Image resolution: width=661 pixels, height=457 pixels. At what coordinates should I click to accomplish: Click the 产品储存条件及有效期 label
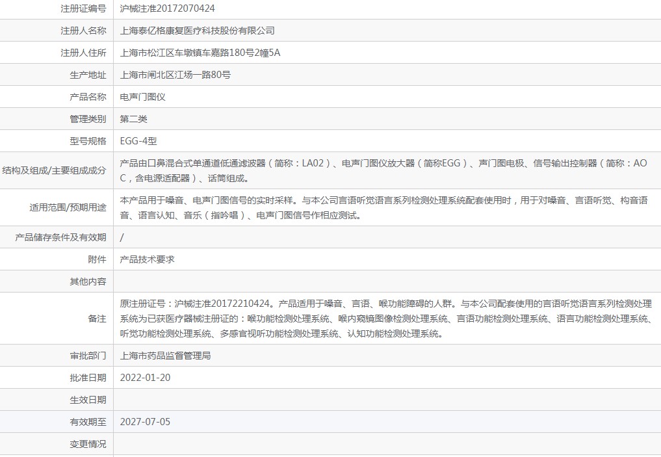[x=60, y=237]
